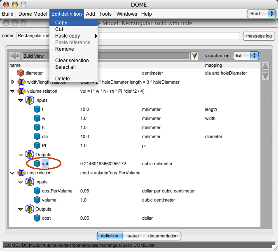Open the Build menu in menu bar

point(8,14)
